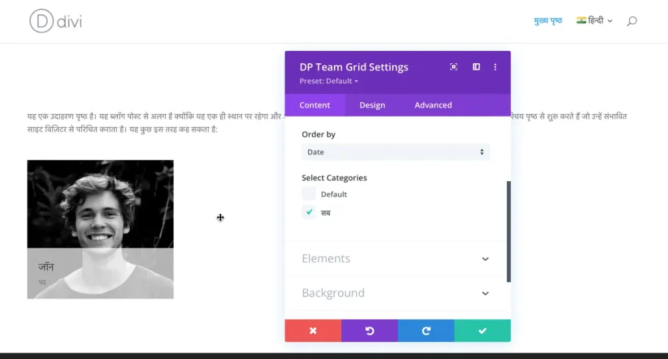Switch to the Design tab
The height and width of the screenshot is (359, 668).
tap(372, 105)
